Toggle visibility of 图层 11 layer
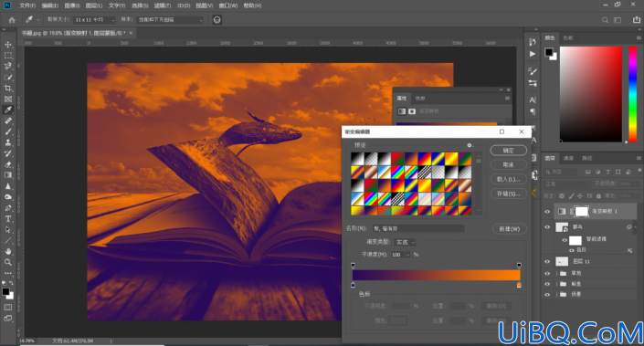The image size is (644, 346). [x=547, y=261]
